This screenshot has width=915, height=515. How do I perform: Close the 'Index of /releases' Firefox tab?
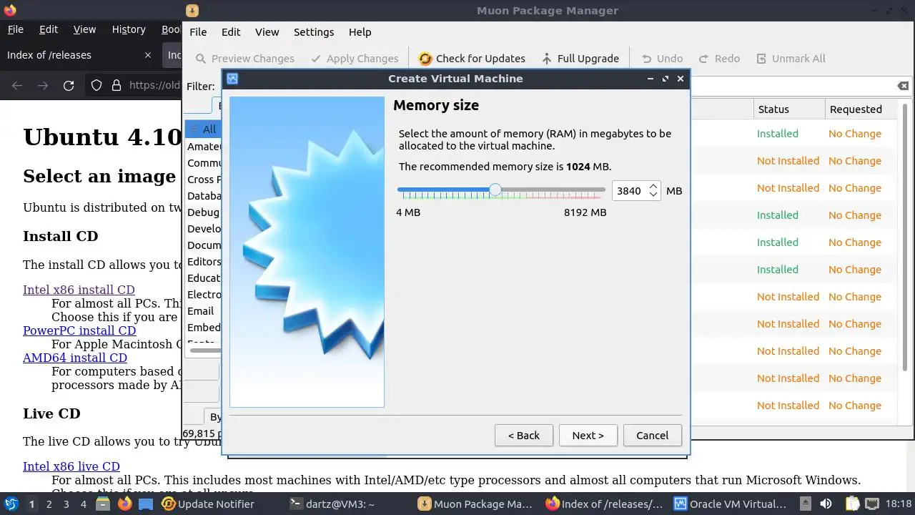[x=148, y=55]
